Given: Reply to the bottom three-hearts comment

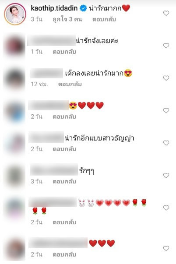Looking at the screenshot, I should [x=64, y=254].
